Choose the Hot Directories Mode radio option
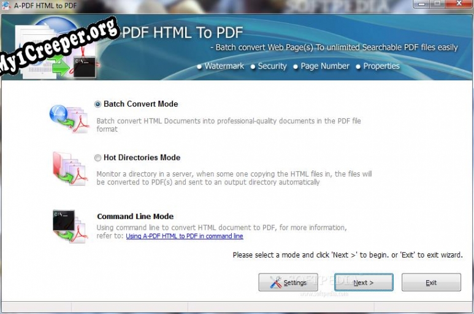Viewport: 474px width, 314px height. coord(98,158)
